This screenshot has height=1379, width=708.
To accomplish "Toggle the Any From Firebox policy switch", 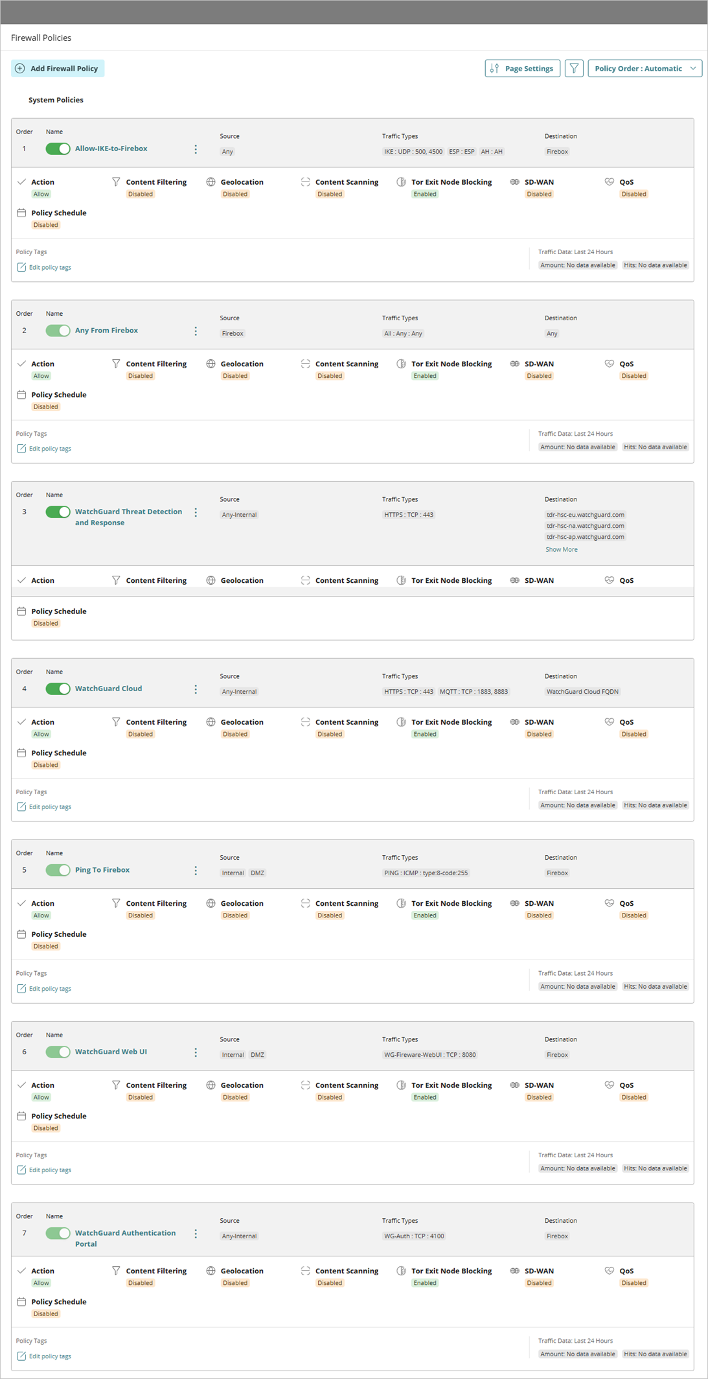I will coord(58,331).
